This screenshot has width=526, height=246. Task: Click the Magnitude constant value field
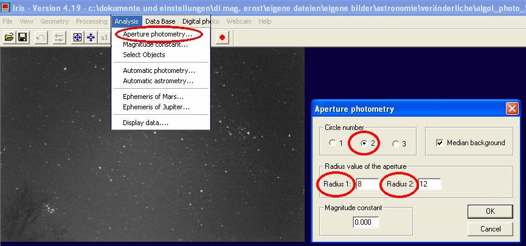(x=366, y=222)
